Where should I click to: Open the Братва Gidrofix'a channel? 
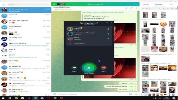(x=26, y=44)
